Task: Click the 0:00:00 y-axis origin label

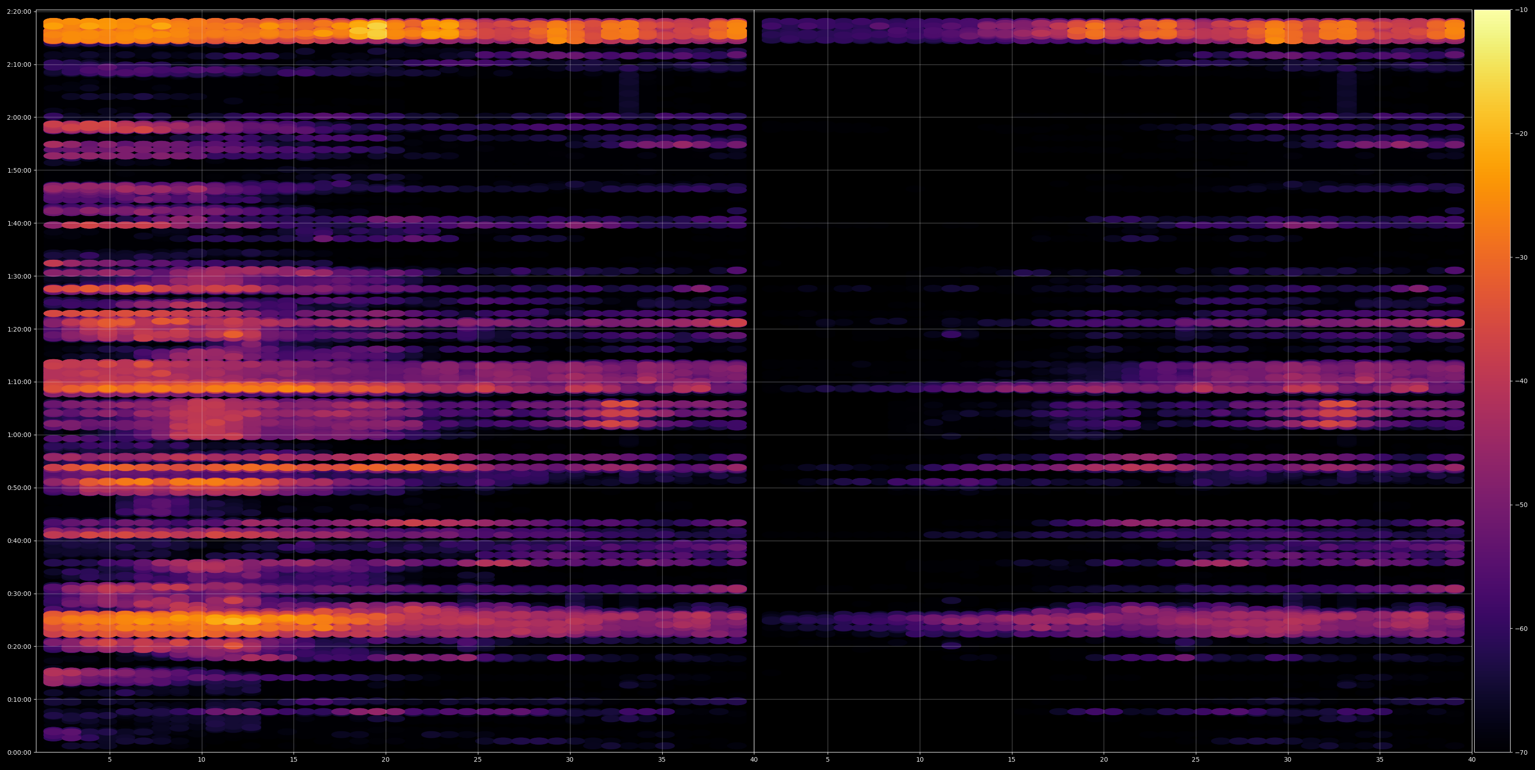Action: click(x=18, y=752)
